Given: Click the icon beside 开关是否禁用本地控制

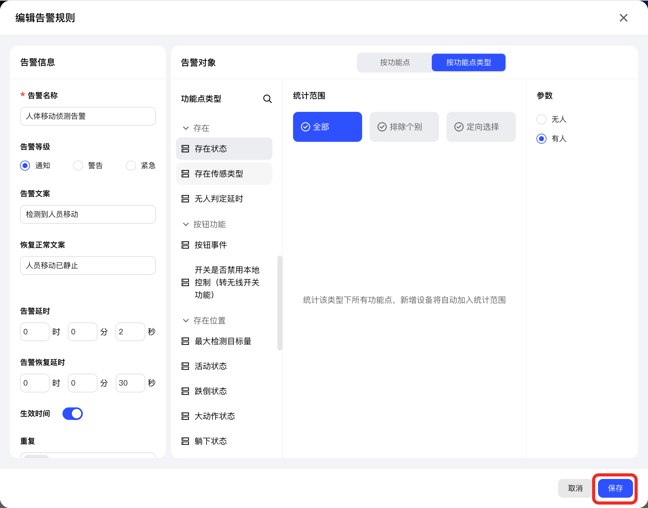Looking at the screenshot, I should pyautogui.click(x=185, y=282).
